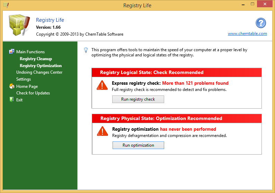
Task: Open Settings from the sidebar
Action: 24,79
